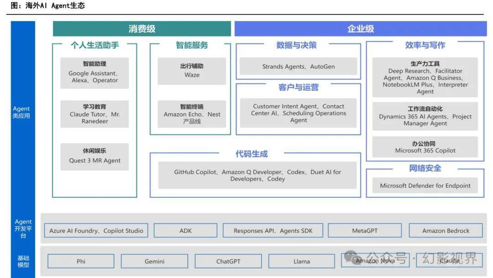Click the 生产力工具 Deep Research box
The height and width of the screenshot is (278, 493).
[425, 77]
